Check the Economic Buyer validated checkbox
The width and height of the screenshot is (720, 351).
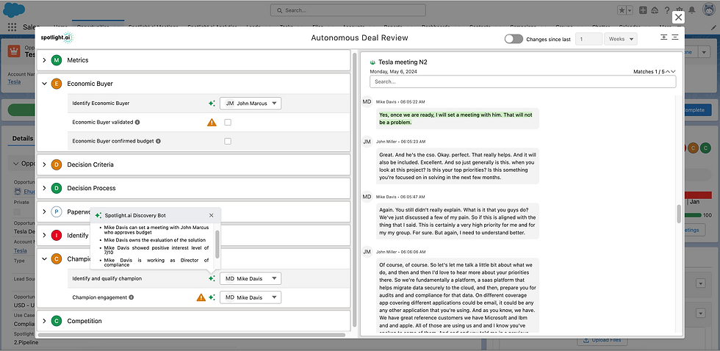228,123
